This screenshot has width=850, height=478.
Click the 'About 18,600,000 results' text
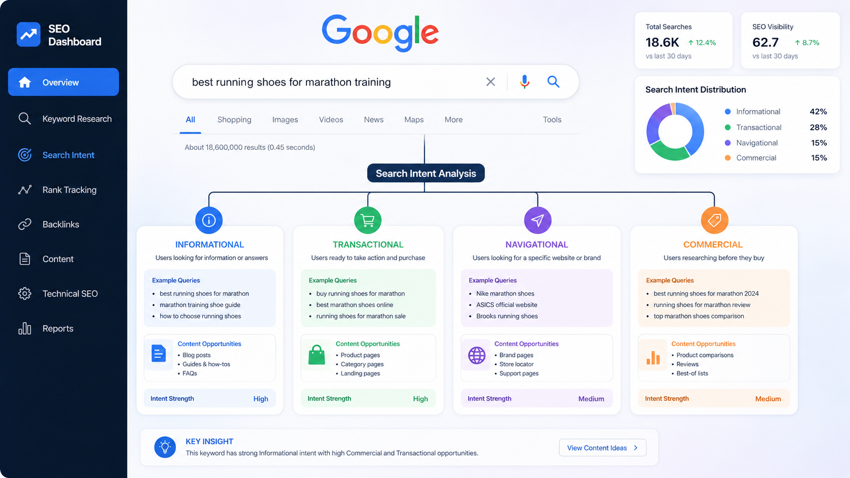tap(250, 147)
